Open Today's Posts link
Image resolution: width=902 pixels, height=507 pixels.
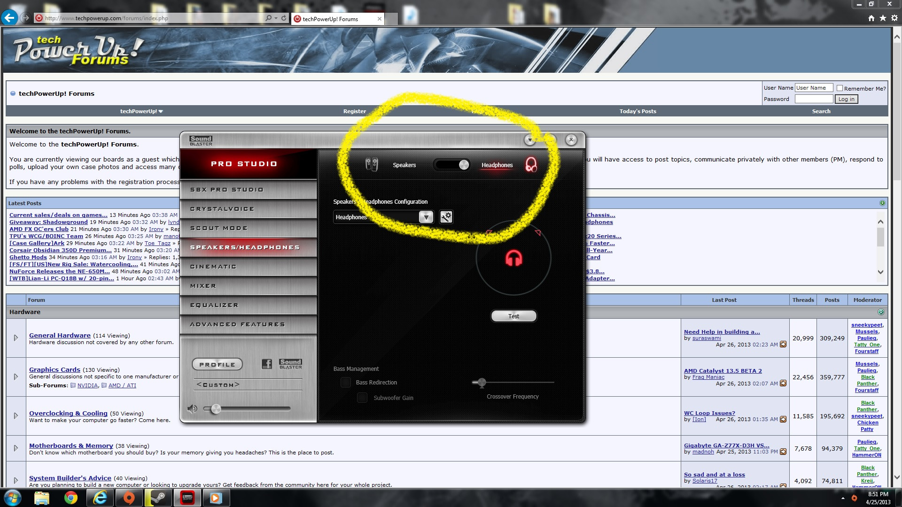coord(638,111)
